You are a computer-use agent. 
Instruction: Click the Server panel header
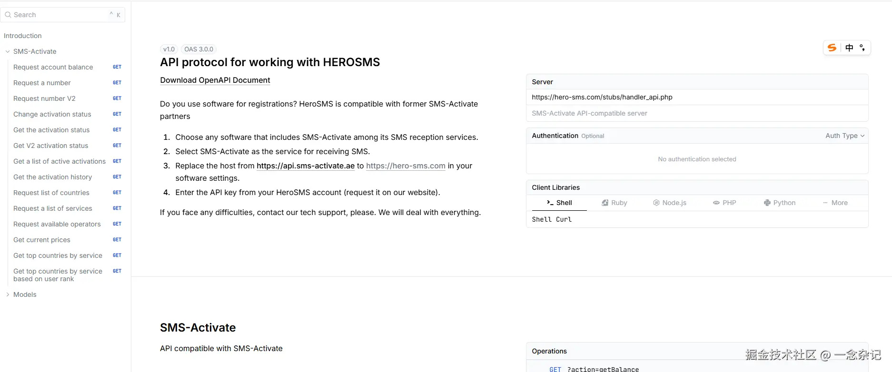(697, 82)
